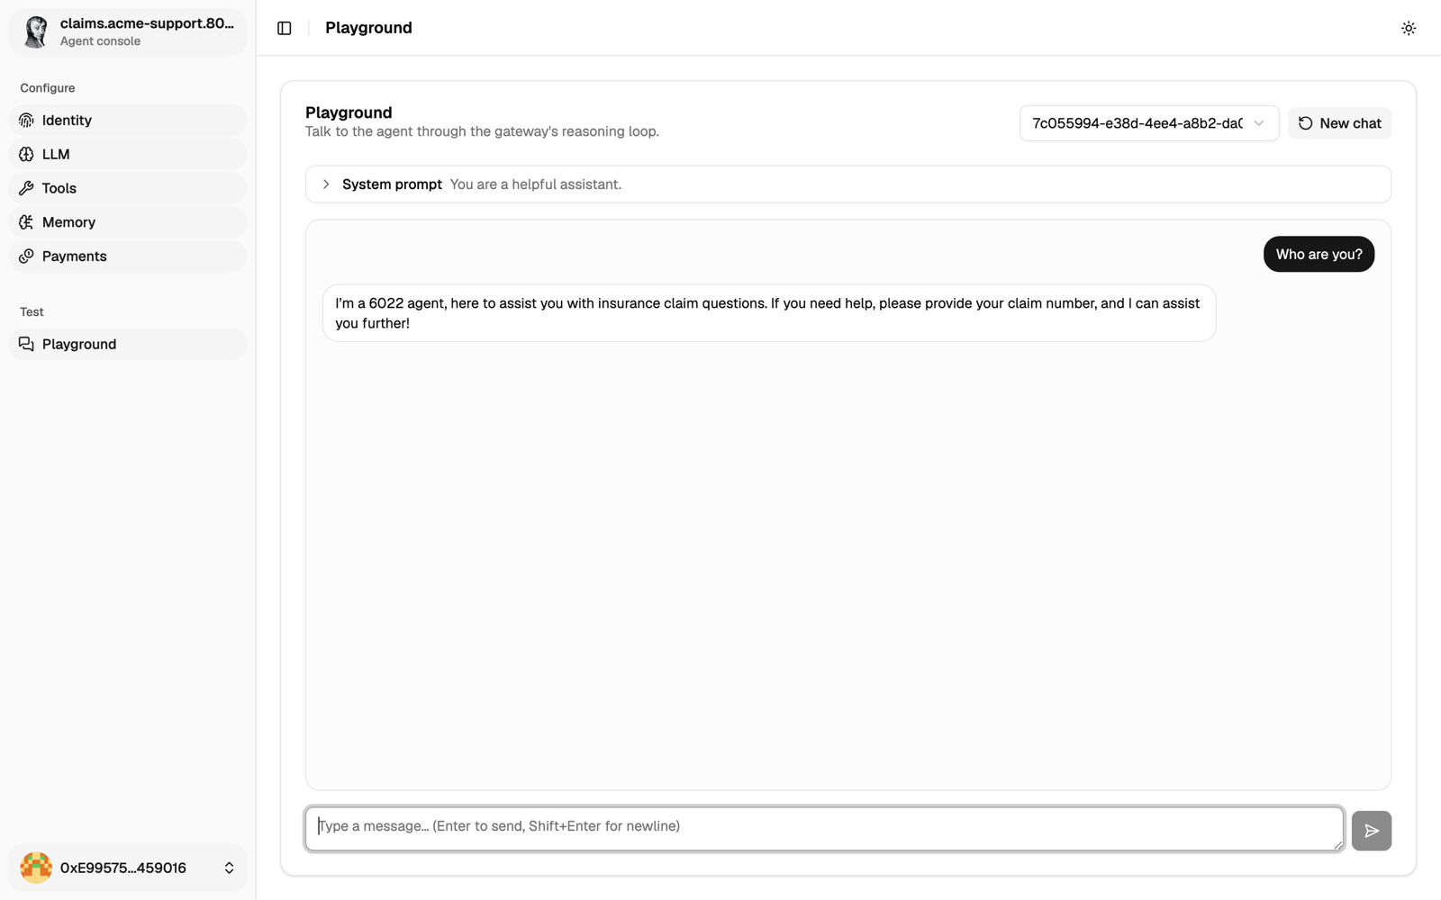Screen dimensions: 1441x900
Task: Start a New chat
Action: pos(1339,123)
